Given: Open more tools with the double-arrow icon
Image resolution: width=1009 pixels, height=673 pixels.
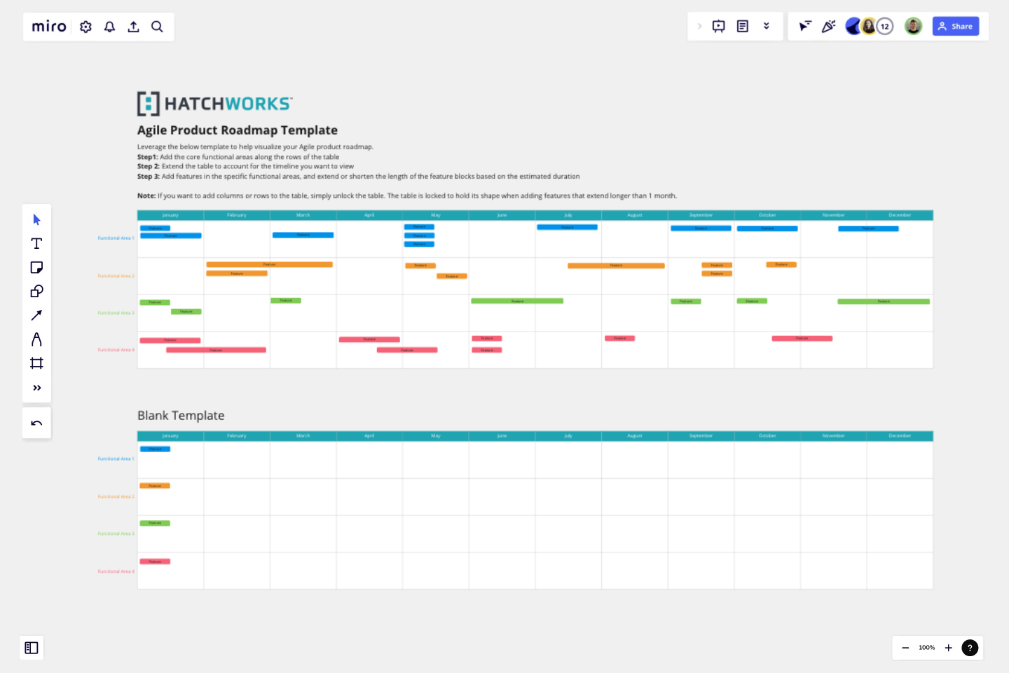Looking at the screenshot, I should 36,387.
